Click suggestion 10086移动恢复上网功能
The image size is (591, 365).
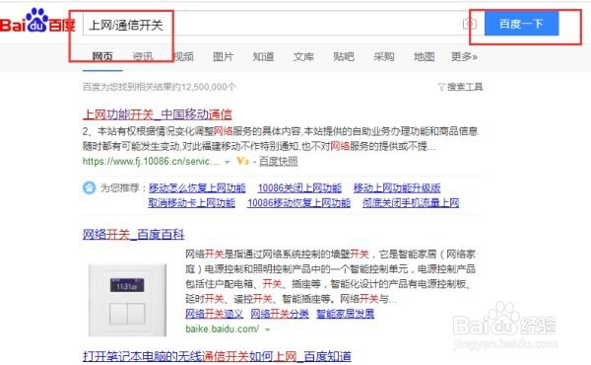tap(298, 202)
